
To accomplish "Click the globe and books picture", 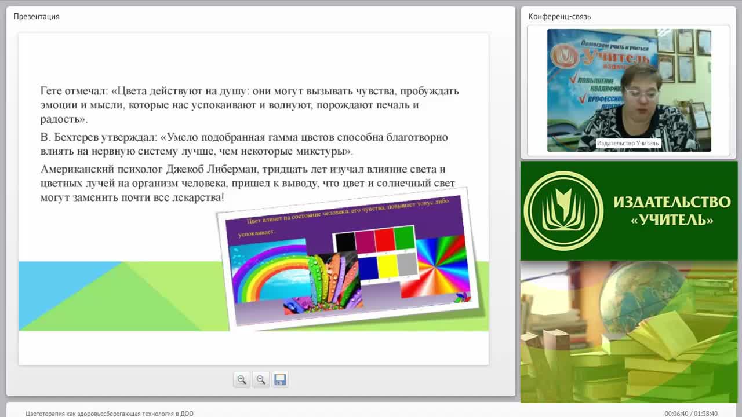I will click(629, 331).
